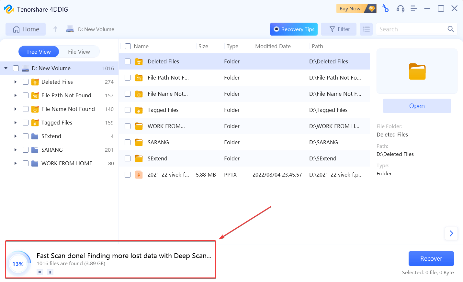Screen dimensions: 463x282
Task: Sort by the Size column header
Action: [x=203, y=46]
